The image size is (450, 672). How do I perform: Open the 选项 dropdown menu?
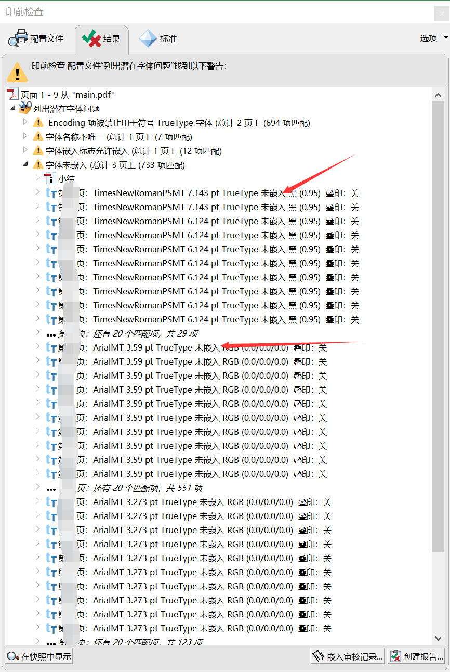[x=434, y=37]
